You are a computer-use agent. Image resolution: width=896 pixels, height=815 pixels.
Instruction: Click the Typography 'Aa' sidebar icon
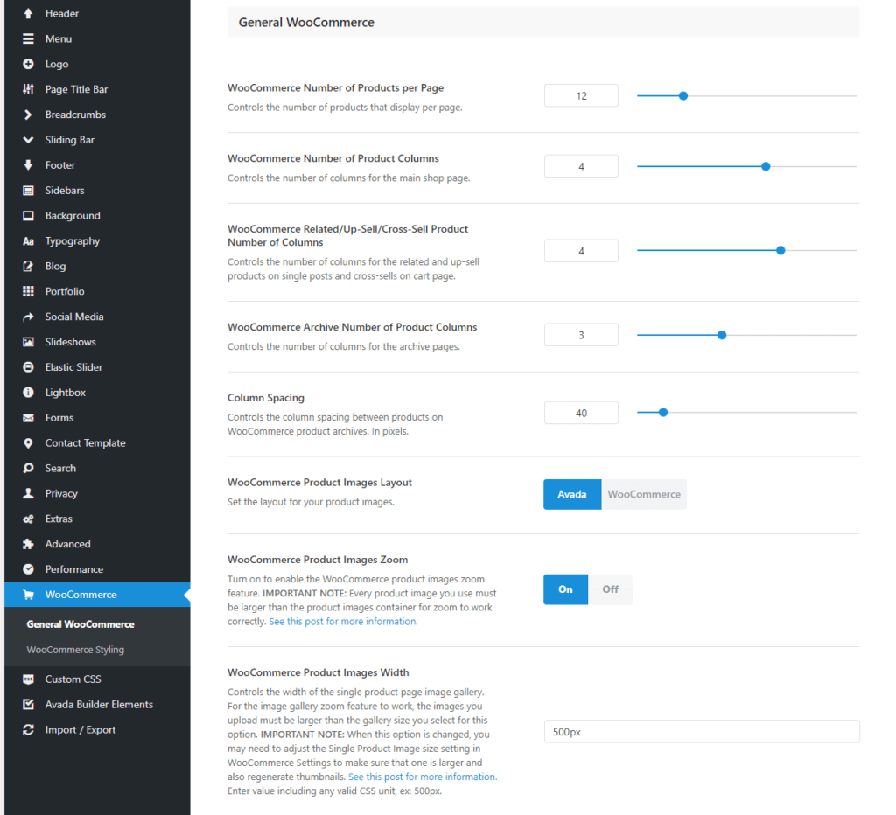pyautogui.click(x=28, y=241)
